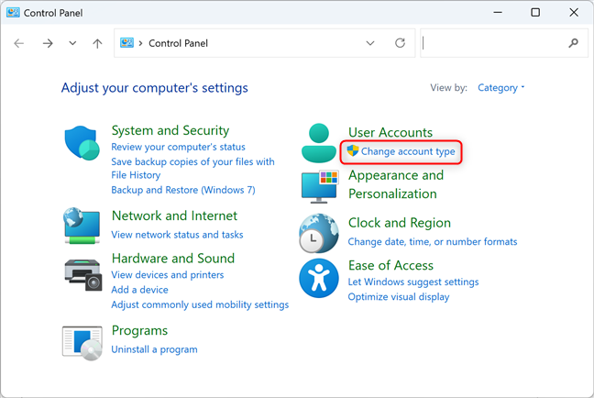The width and height of the screenshot is (594, 398).
Task: Open the System and Security shield icon
Action: coord(82,143)
